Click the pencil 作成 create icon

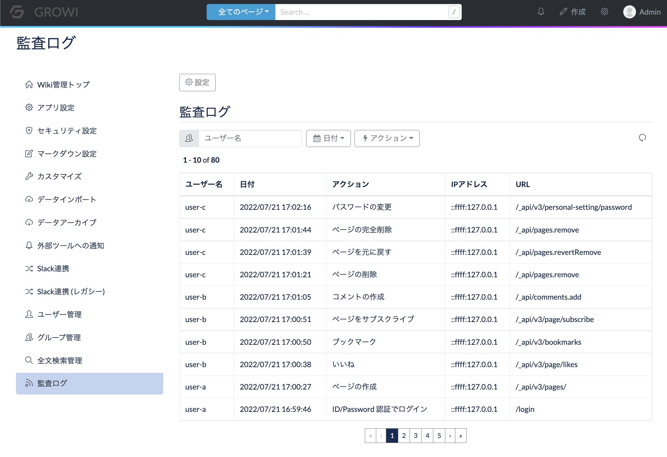[564, 12]
